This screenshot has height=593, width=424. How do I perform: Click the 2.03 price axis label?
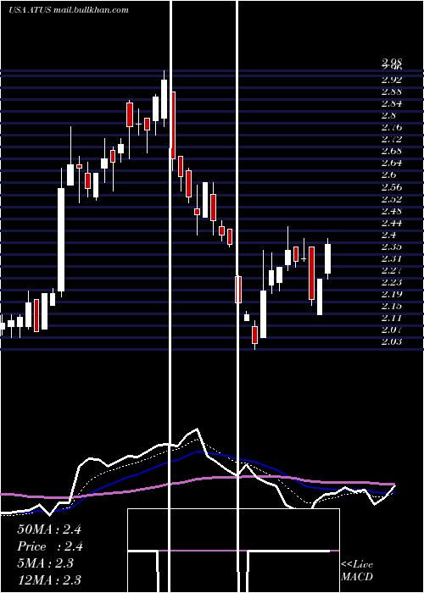(x=392, y=342)
